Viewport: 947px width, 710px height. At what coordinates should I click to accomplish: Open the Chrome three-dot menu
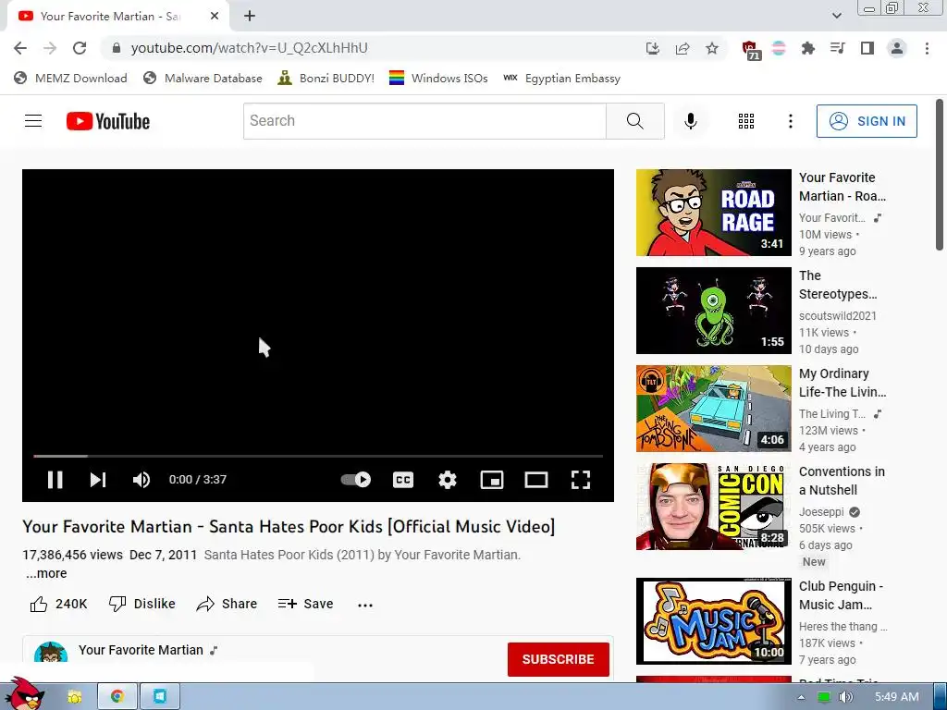pos(927,48)
